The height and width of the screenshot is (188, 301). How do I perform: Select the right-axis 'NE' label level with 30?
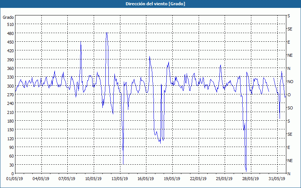(x=290, y=161)
